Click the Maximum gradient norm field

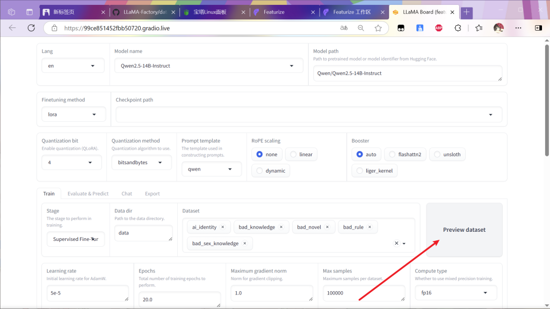[x=272, y=293]
